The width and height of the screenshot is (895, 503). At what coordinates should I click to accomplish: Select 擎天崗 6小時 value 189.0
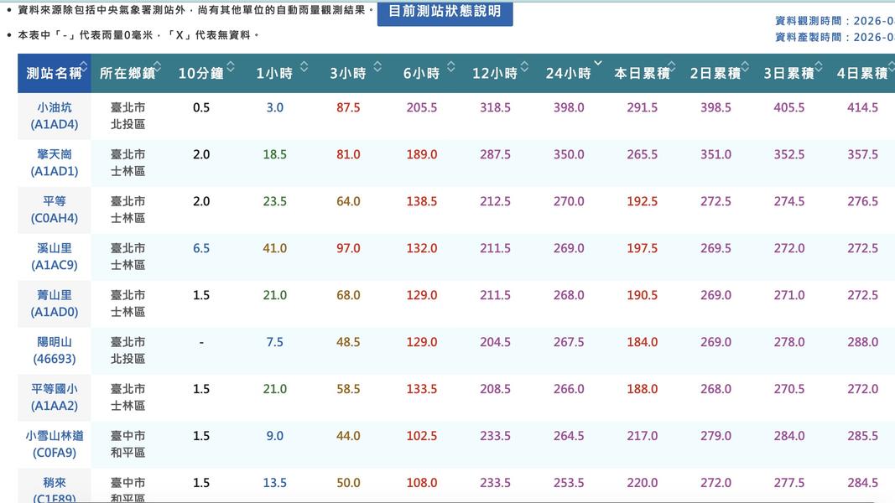click(422, 154)
